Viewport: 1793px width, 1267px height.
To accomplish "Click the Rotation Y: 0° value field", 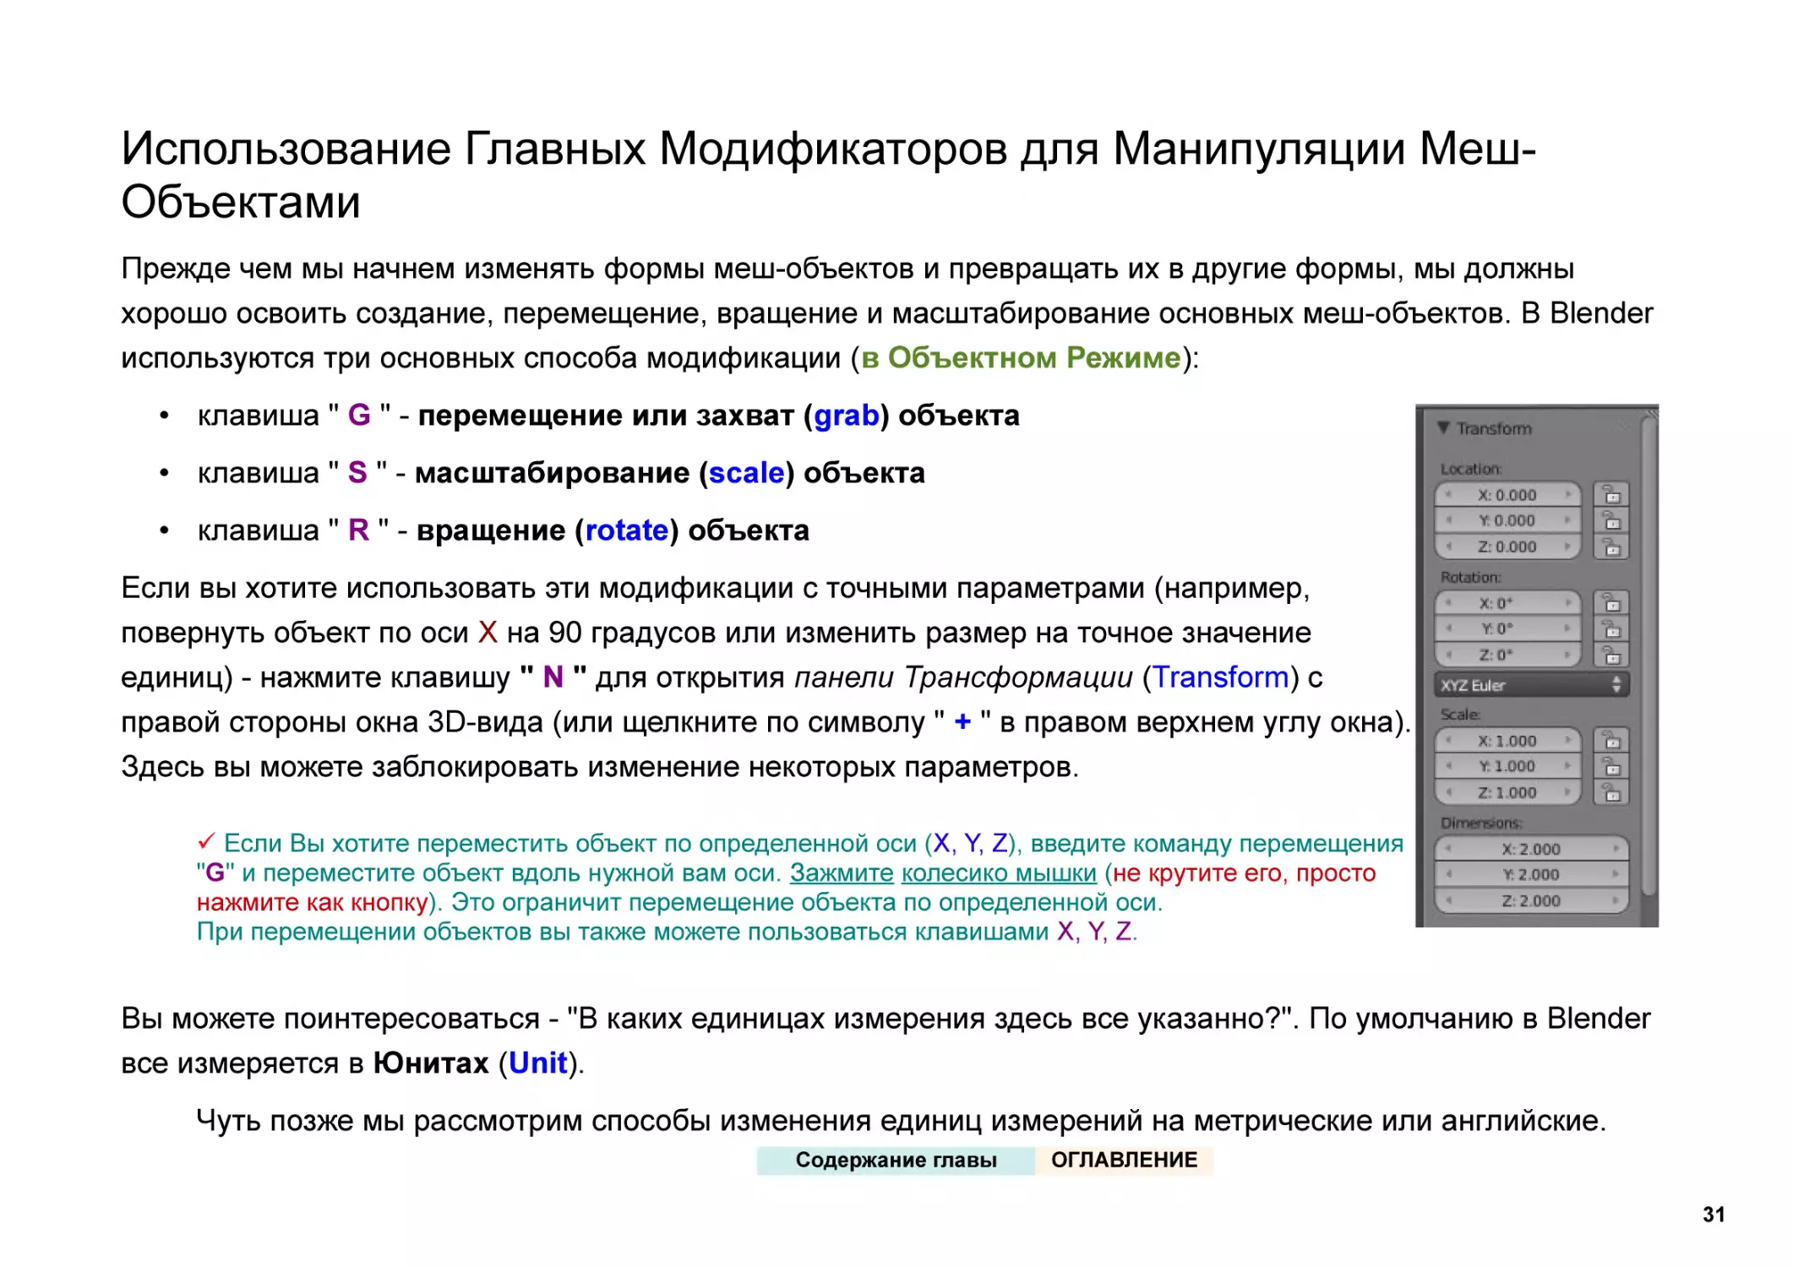I will click(1507, 628).
